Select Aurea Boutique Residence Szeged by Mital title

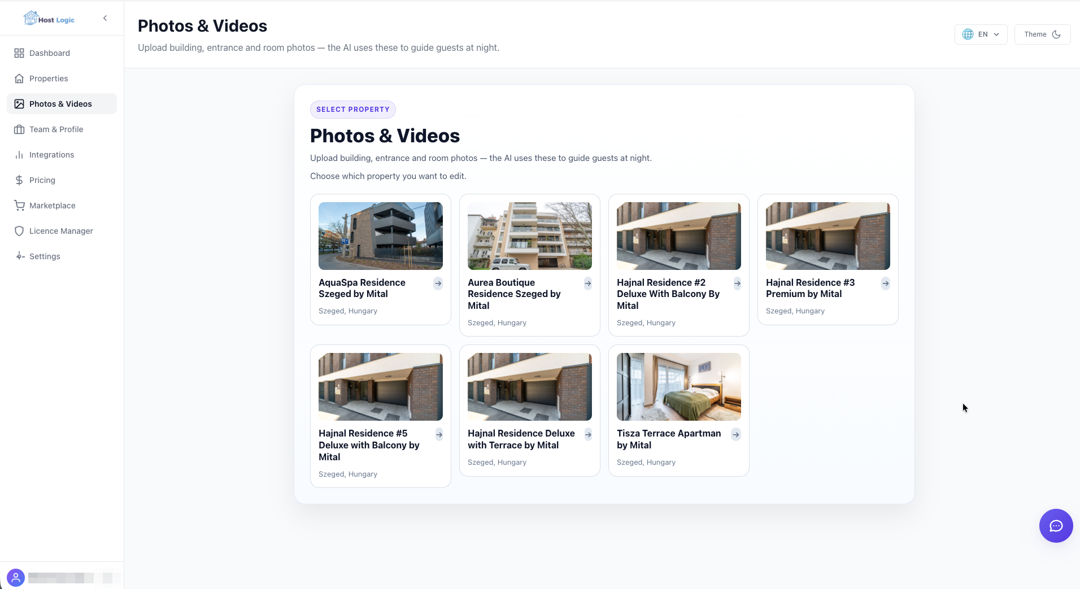pos(514,294)
